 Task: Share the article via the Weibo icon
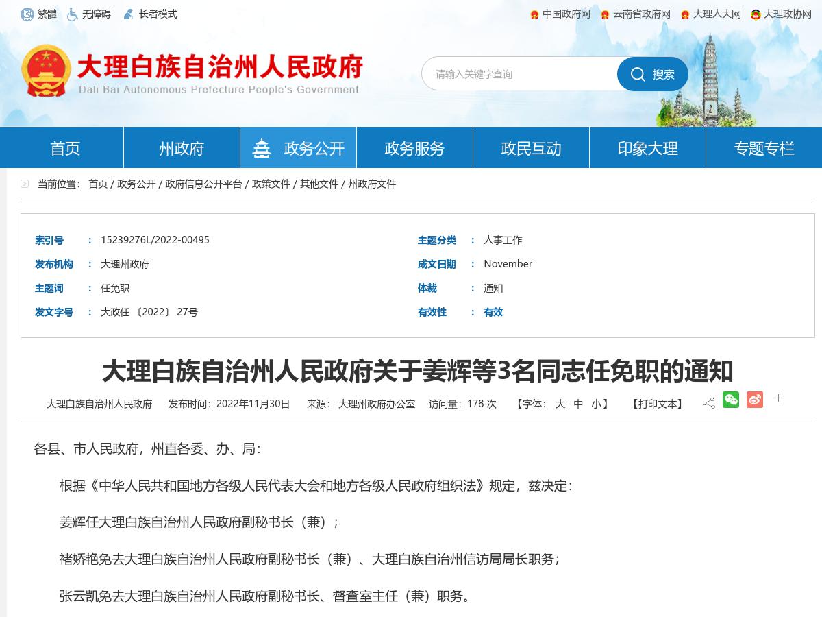tap(755, 400)
